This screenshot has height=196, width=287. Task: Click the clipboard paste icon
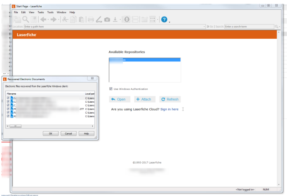pyautogui.click(x=81, y=19)
